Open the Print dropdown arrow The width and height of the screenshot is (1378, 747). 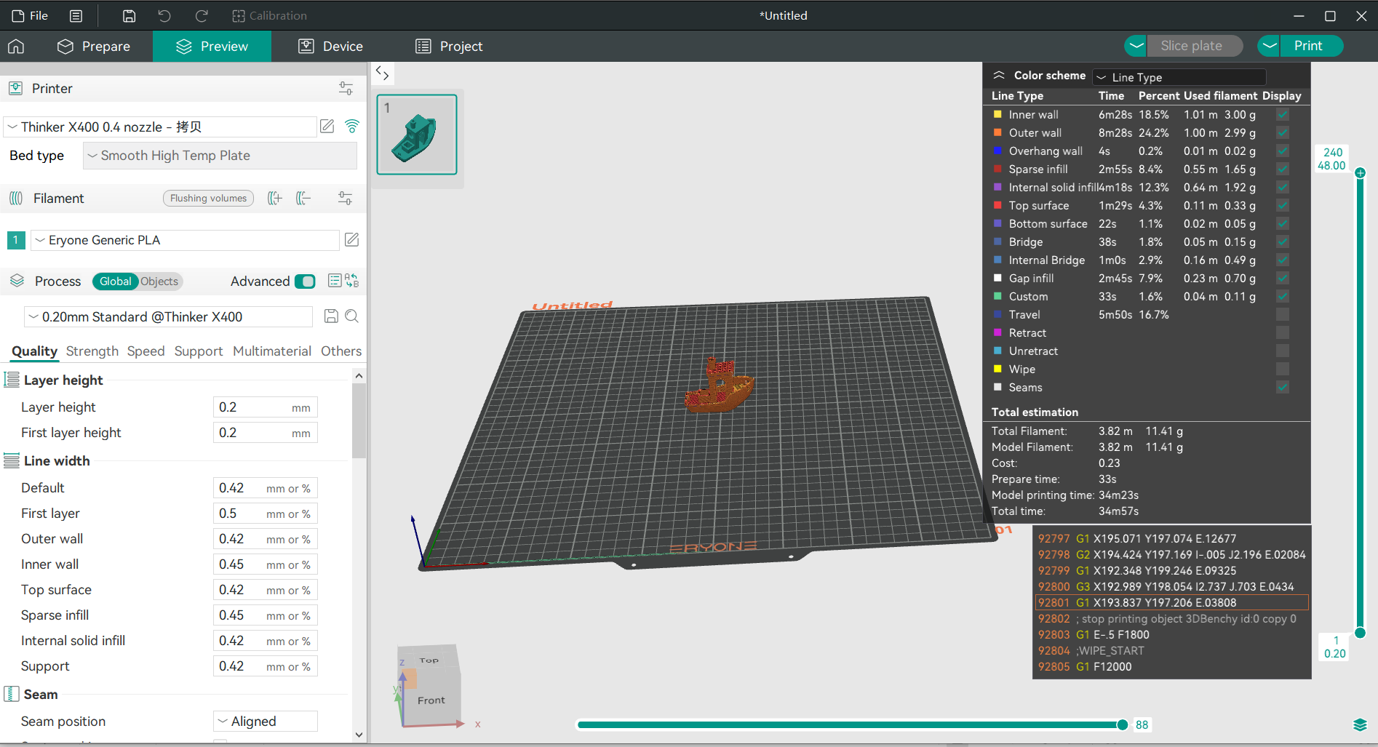[x=1269, y=46]
